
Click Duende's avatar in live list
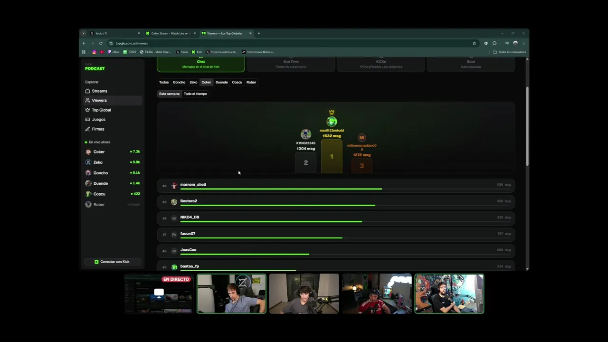[88, 183]
